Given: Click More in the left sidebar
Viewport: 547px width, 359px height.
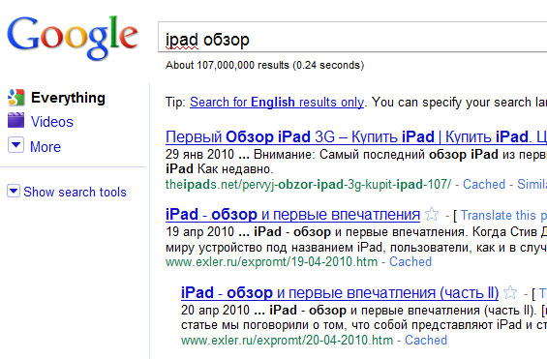Looking at the screenshot, I should point(46,147).
